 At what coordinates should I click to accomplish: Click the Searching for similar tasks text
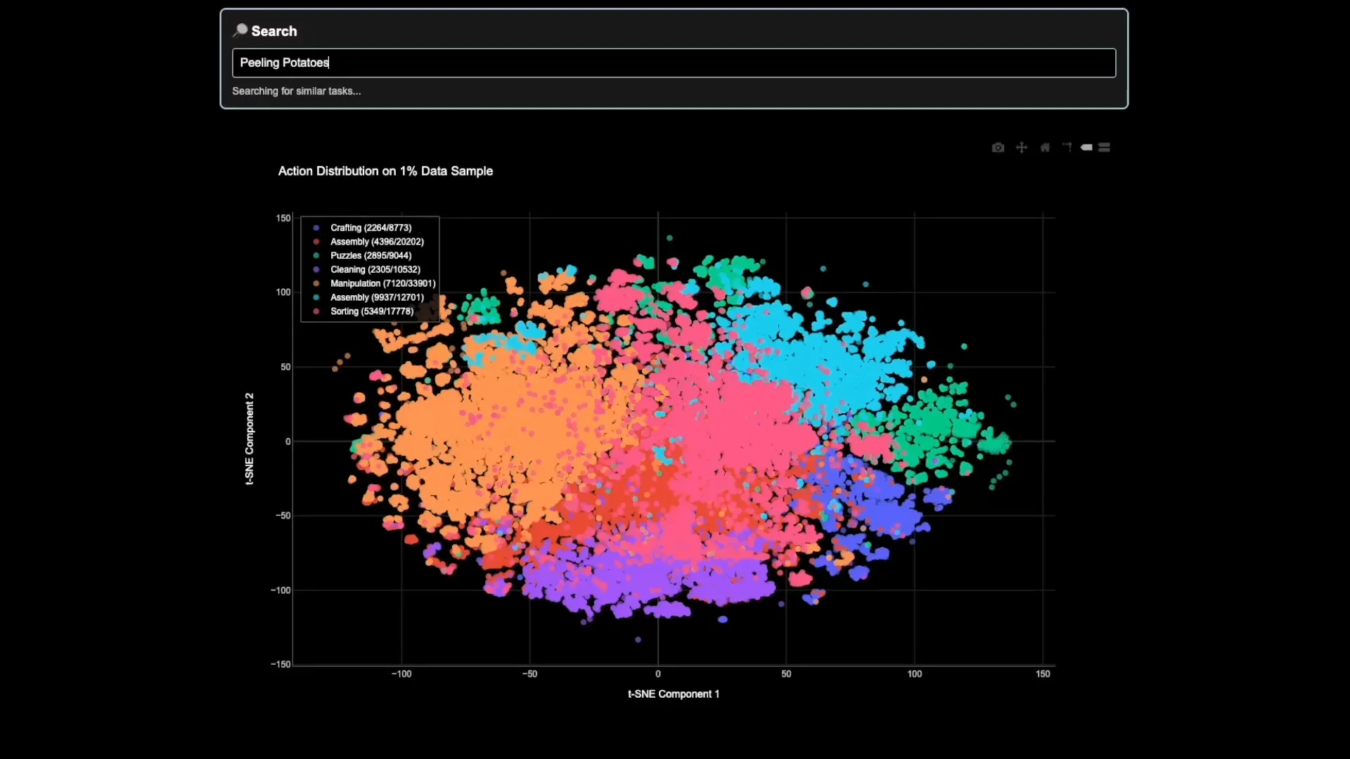[x=296, y=91]
